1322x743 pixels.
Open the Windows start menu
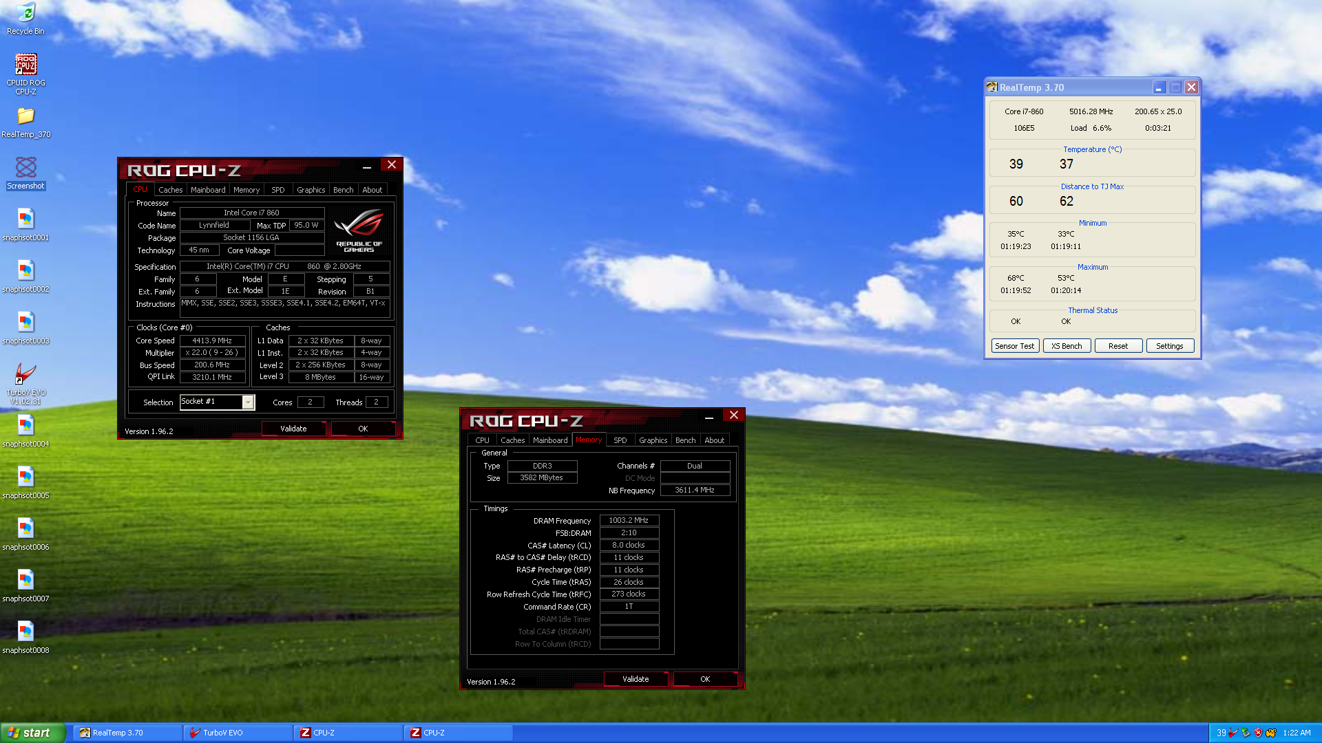(x=32, y=733)
